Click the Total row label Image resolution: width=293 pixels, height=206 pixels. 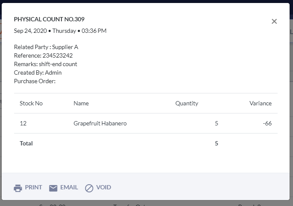pyautogui.click(x=26, y=143)
